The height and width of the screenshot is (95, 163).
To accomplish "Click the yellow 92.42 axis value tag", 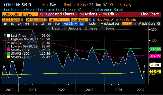I will click(x=155, y=72).
